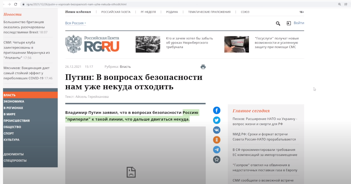The height and width of the screenshot is (184, 351).
Task: Open browser zoom magnifier icon
Action: point(339,4)
